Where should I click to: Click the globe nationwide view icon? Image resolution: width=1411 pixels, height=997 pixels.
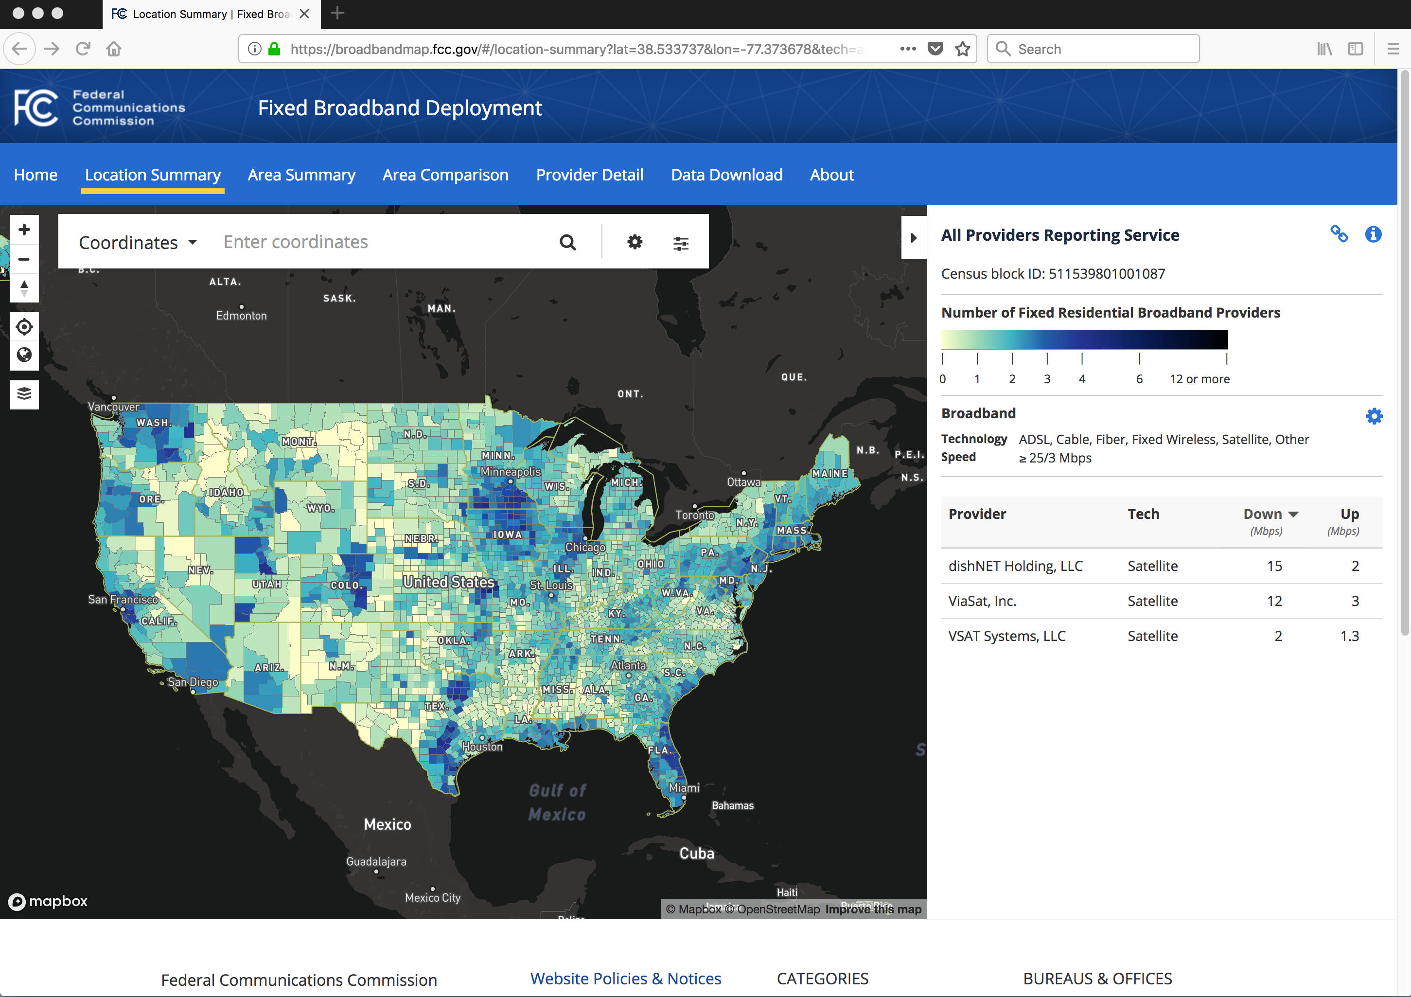[x=24, y=356]
